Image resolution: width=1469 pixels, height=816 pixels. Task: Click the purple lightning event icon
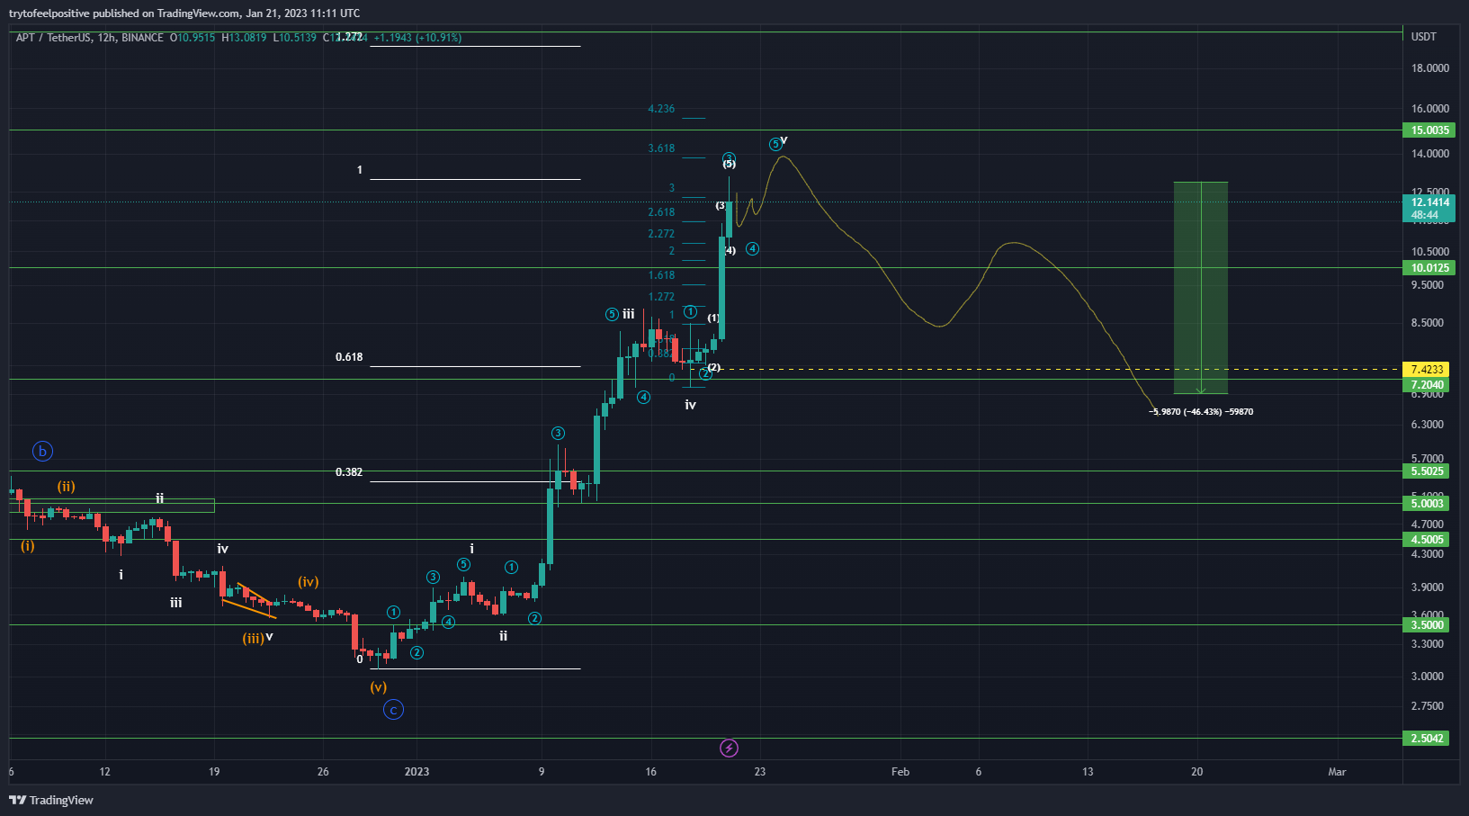(730, 748)
